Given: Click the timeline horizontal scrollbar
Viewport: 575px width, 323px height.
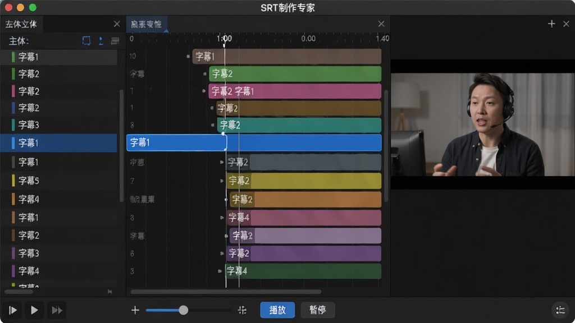Looking at the screenshot, I should point(226,292).
